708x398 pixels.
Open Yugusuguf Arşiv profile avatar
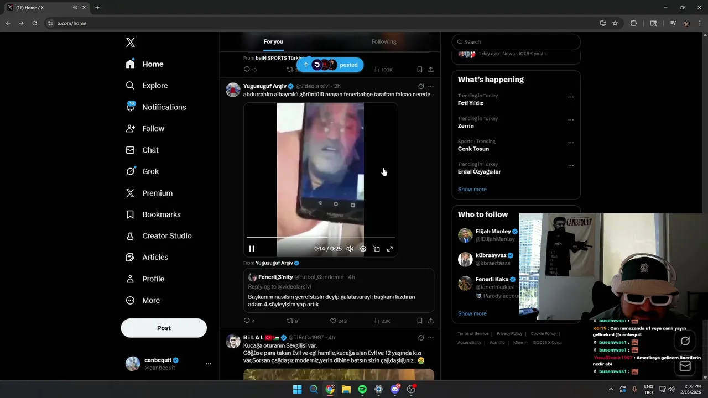[233, 90]
